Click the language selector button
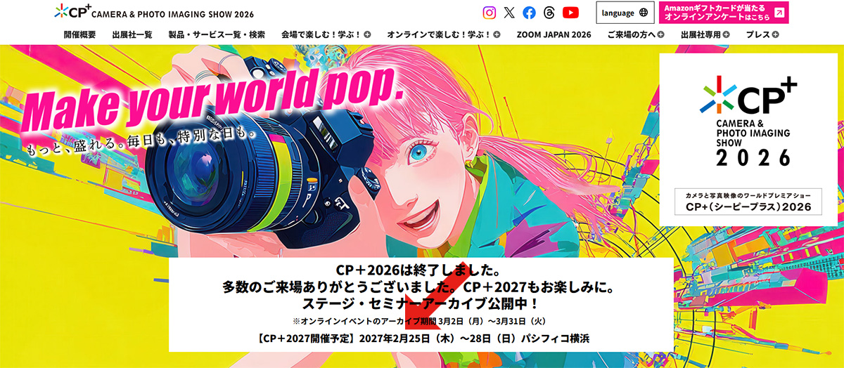Viewport: 844px width, 368px height. coord(624,13)
